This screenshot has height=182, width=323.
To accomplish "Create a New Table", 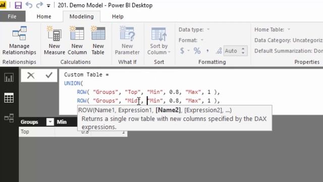I will tap(98, 40).
